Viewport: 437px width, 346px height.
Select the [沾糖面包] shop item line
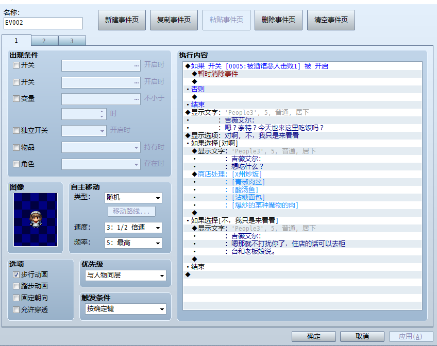(x=302, y=197)
